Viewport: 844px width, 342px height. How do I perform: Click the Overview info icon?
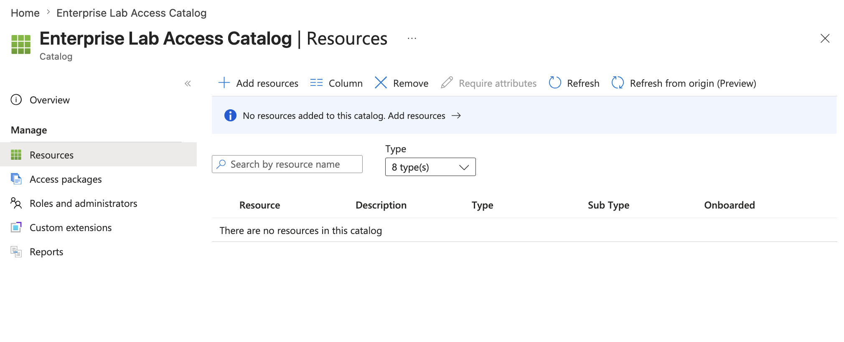tap(16, 100)
